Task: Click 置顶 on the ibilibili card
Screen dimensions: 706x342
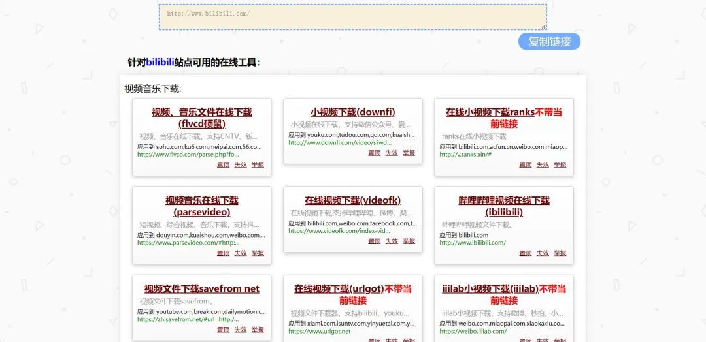Action: [526, 253]
